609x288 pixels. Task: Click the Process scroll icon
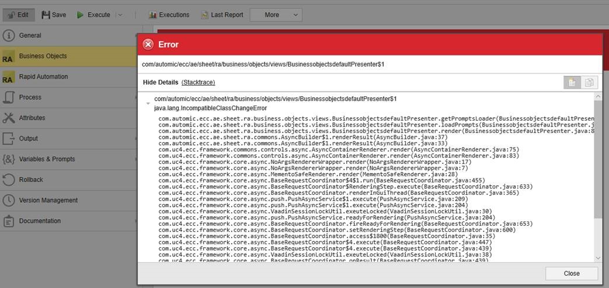coord(9,97)
